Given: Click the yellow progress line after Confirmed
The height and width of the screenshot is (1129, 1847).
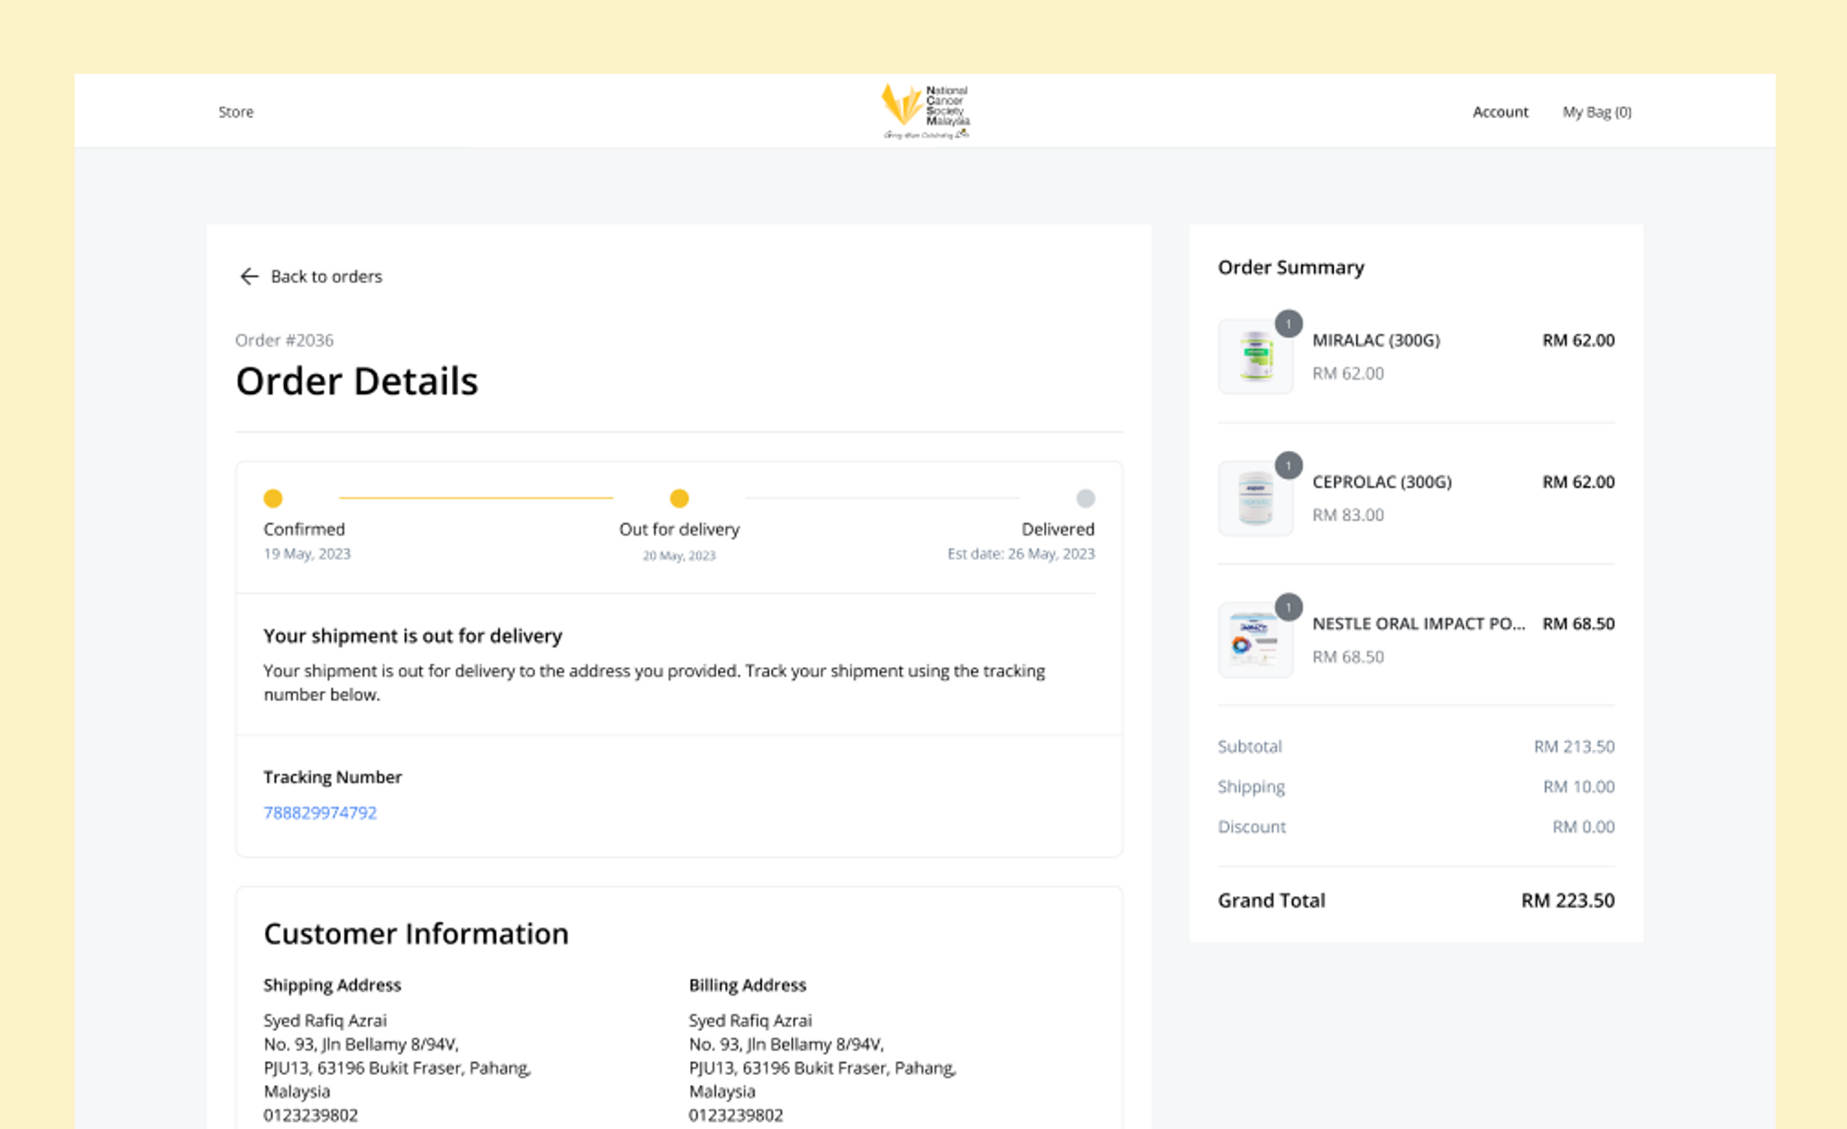Looking at the screenshot, I should (x=475, y=498).
